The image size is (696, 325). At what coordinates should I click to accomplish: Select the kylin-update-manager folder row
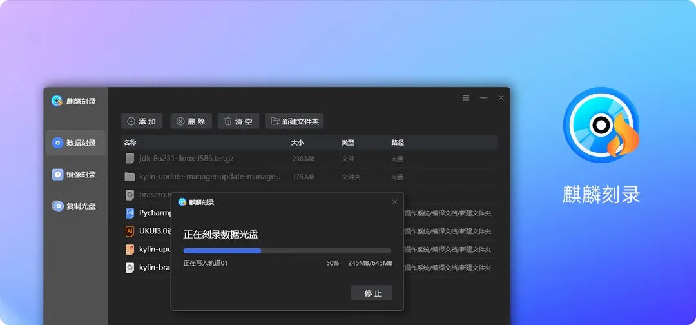309,177
